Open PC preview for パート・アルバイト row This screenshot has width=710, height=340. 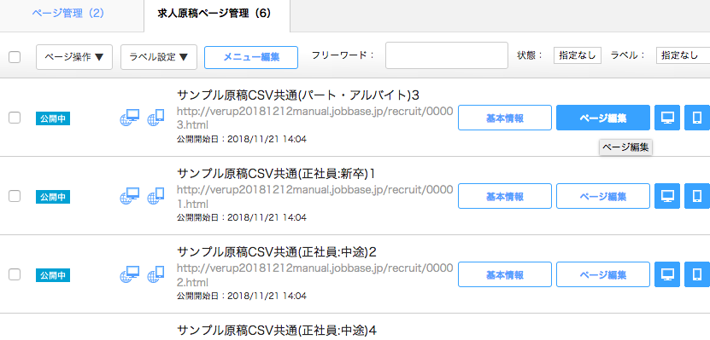coord(667,118)
